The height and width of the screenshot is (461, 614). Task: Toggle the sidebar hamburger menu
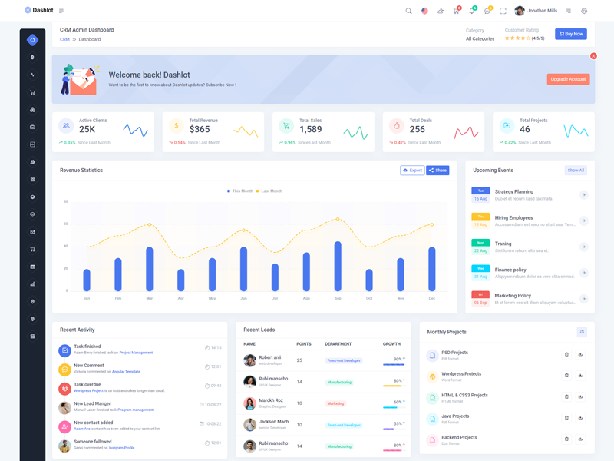point(61,11)
